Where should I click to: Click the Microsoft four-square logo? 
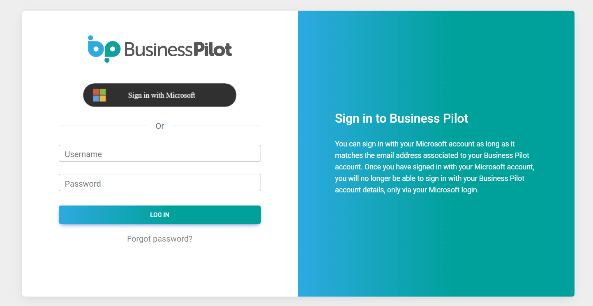click(99, 95)
